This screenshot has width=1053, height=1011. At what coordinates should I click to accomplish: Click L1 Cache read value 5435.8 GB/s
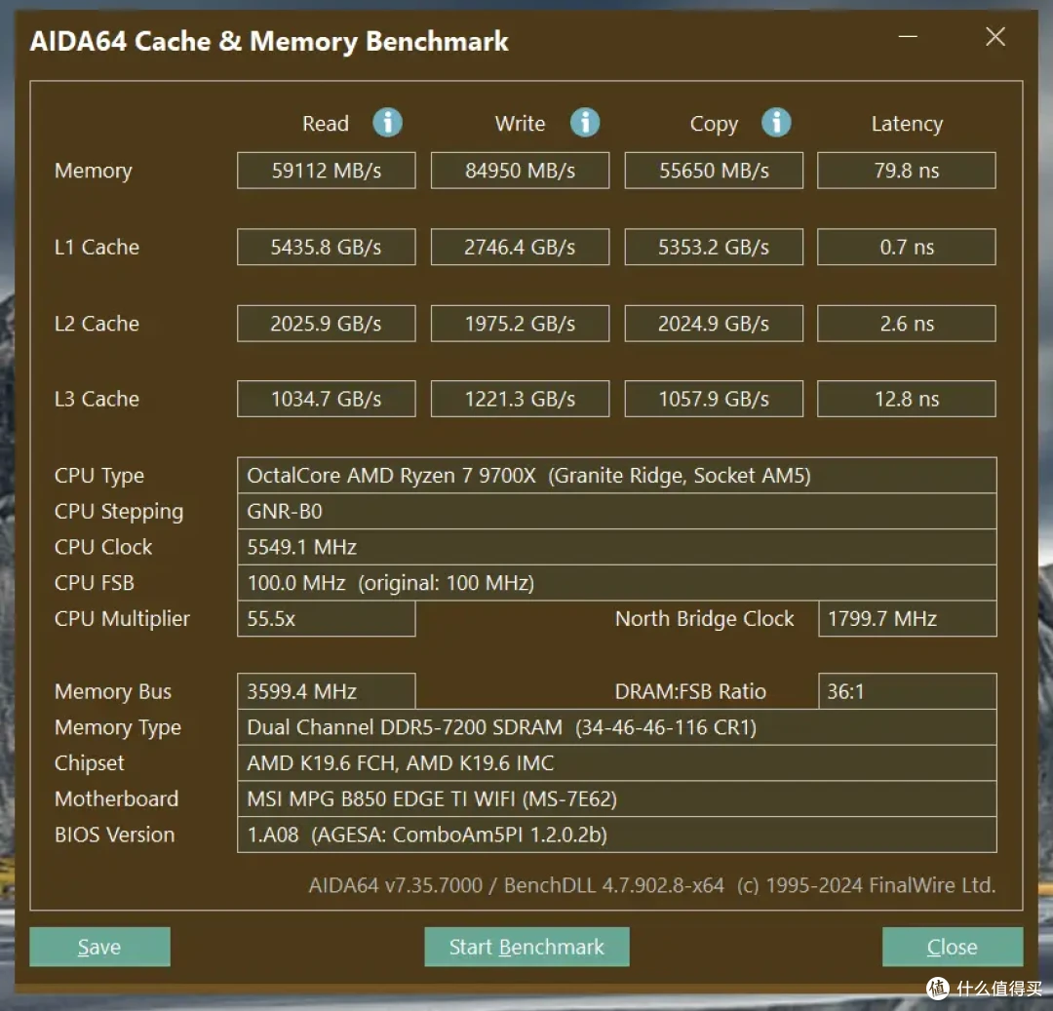pyautogui.click(x=327, y=247)
